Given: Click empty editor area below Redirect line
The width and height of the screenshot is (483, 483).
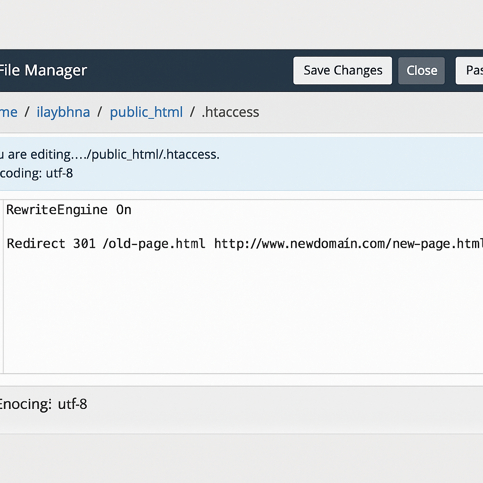Looking at the screenshot, I should (236, 311).
